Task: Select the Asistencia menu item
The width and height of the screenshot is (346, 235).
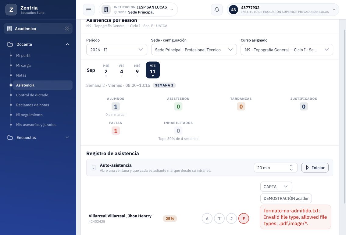Action: click(x=43, y=85)
